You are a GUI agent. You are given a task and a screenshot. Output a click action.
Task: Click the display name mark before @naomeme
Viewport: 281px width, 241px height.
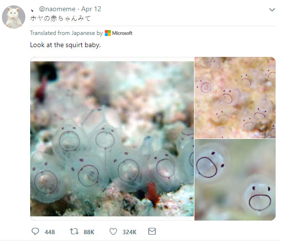click(32, 10)
